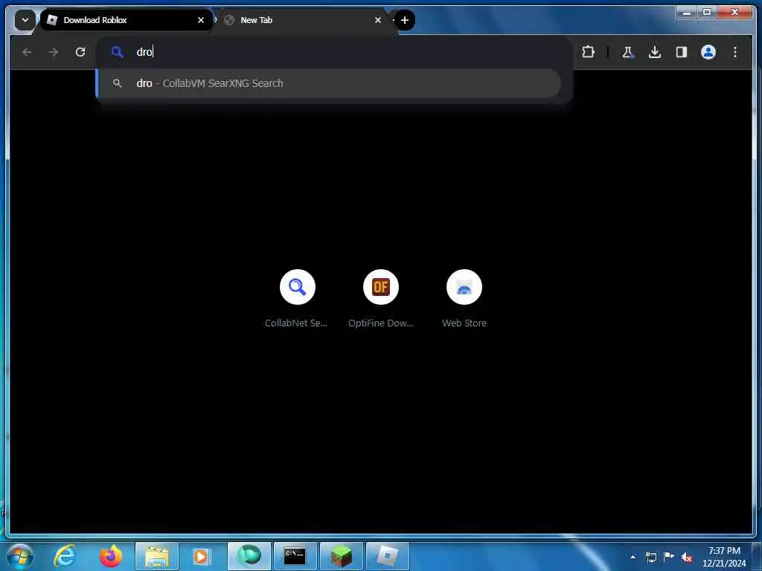Show hidden system tray icons
Screen dimensions: 762x571
pyautogui.click(x=633, y=557)
